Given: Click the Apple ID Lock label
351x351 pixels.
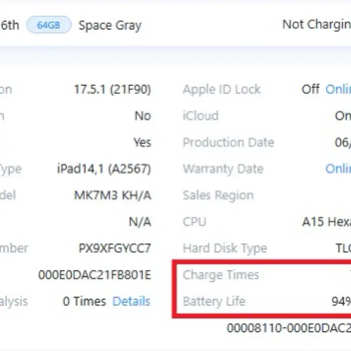Looking at the screenshot, I should pyautogui.click(x=222, y=90).
